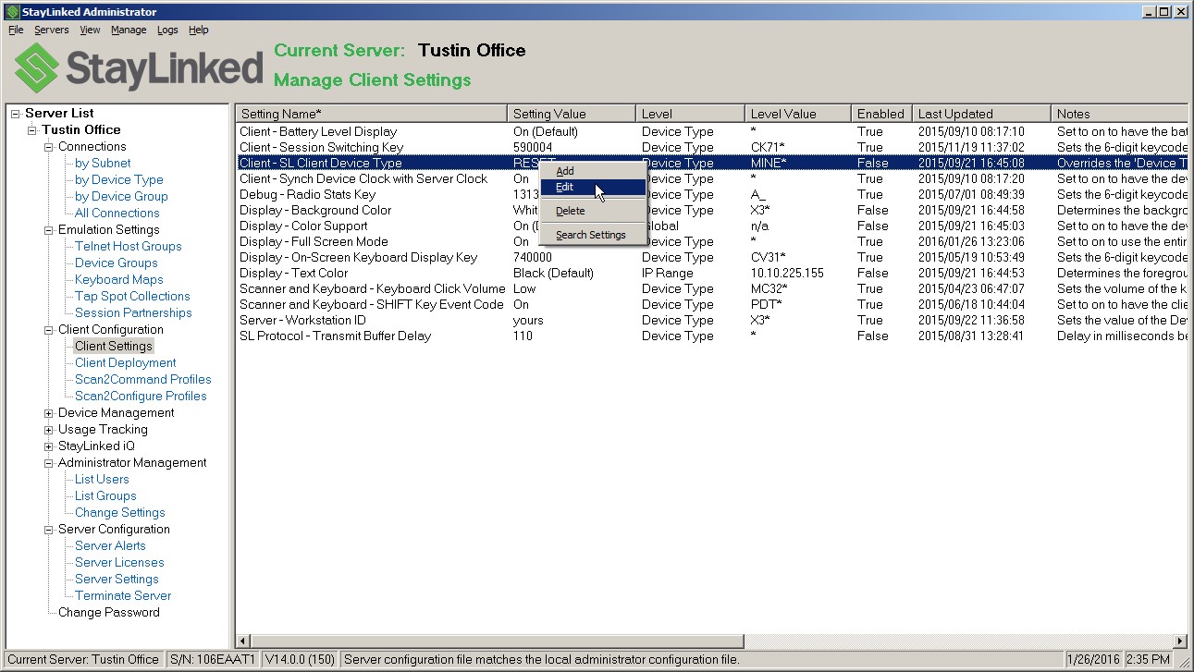Collapse the Connections tree branch
This screenshot has width=1194, height=672.
[x=49, y=147]
